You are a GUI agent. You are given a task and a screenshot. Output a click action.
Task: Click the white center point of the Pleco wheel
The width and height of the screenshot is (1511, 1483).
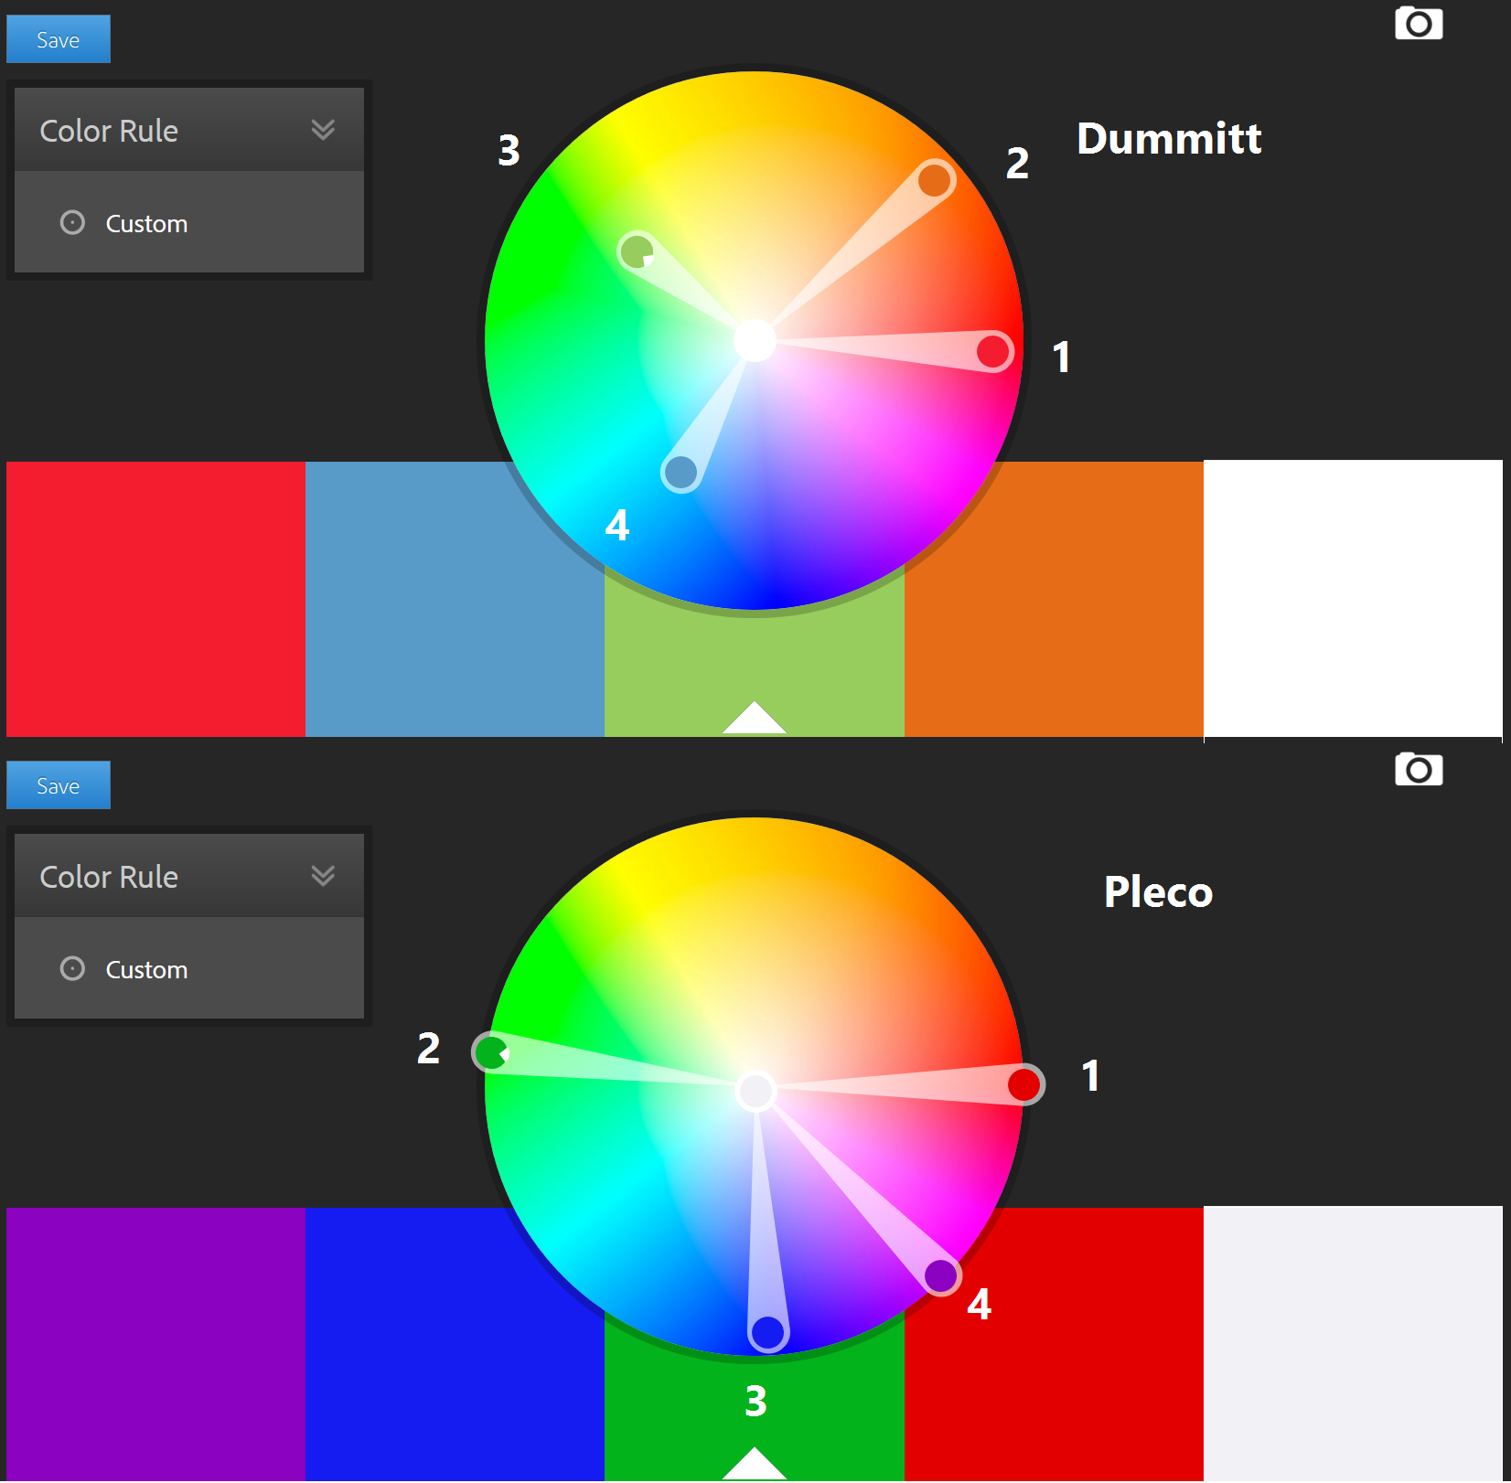(x=755, y=1091)
